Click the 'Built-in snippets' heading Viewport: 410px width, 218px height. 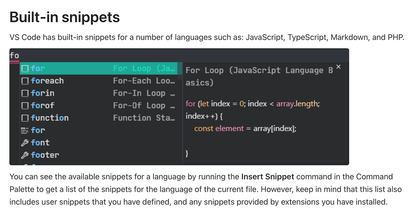(x=65, y=17)
